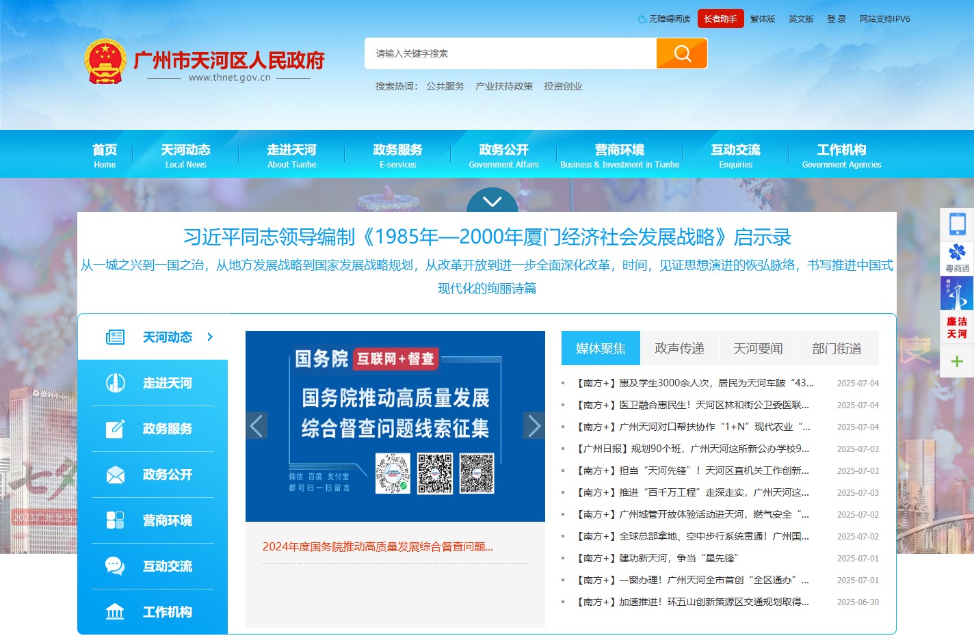Viewport: 974px width, 638px height.
Task: Open the 廉洁天河 sidebar link
Action: (x=957, y=328)
